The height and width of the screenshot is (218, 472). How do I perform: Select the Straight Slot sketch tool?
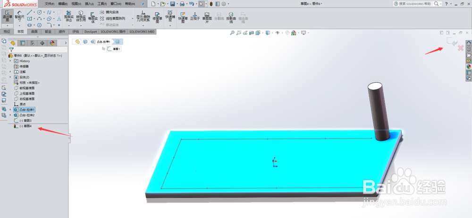(x=29, y=25)
